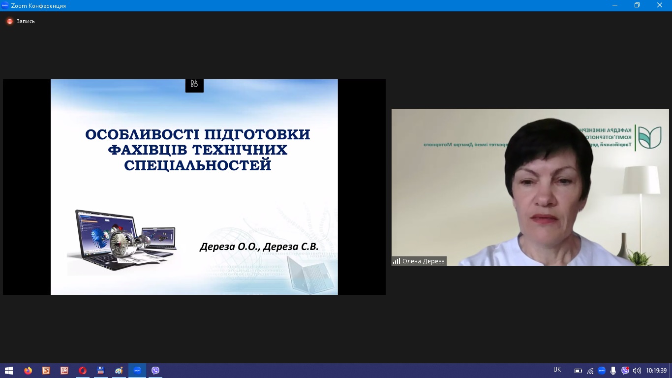
Task: Open Firefox from the taskbar
Action: point(28,371)
